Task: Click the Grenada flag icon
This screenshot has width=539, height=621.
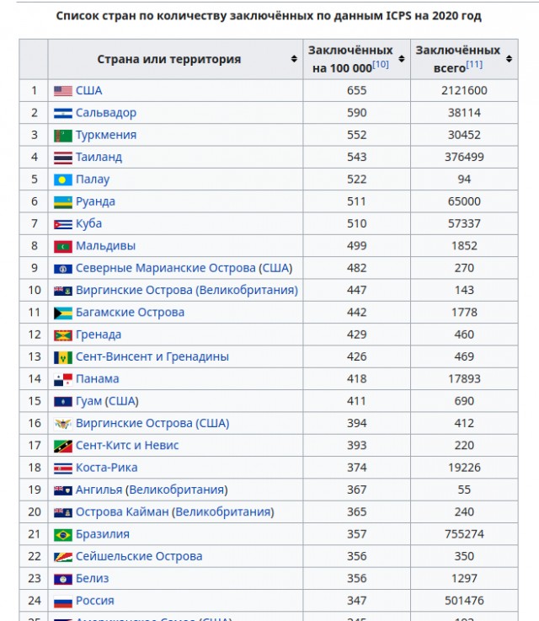Action: [x=63, y=335]
